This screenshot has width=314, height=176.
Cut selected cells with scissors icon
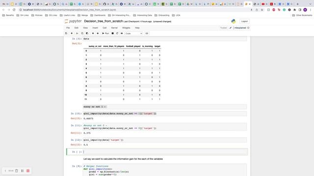click(77, 33)
